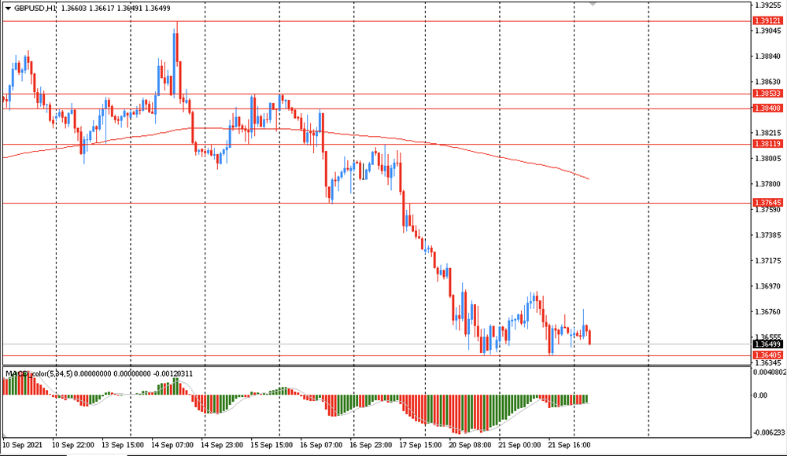Viewport: 787px width, 456px height.
Task: Click the 1.38005 price scale value
Action: pyautogui.click(x=768, y=159)
